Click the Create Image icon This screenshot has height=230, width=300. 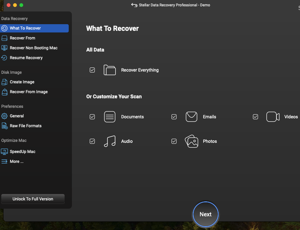pyautogui.click(x=4, y=82)
